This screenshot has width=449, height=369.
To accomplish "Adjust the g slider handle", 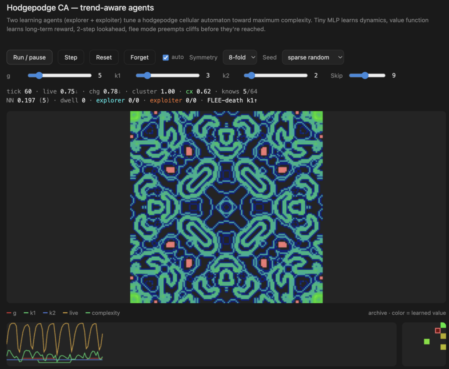I will [x=39, y=75].
